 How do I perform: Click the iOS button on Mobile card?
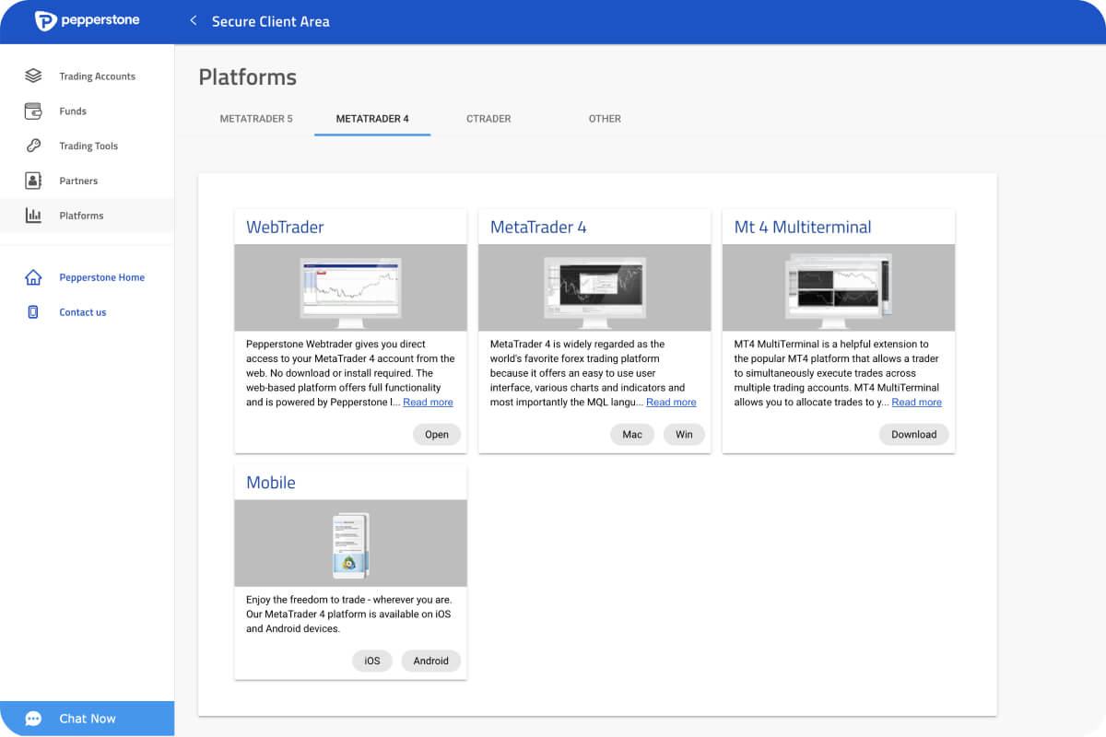coord(372,661)
